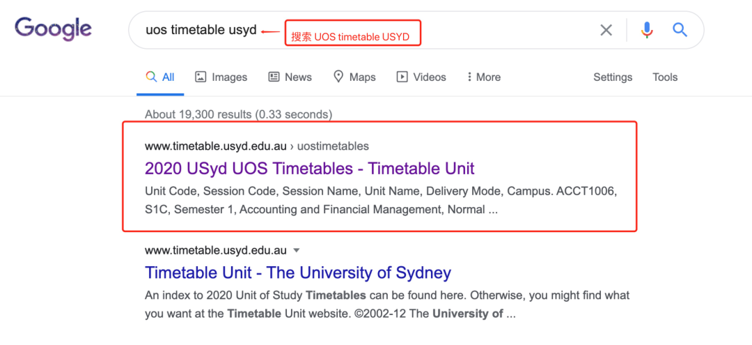Open the Tools filter options

coord(665,77)
